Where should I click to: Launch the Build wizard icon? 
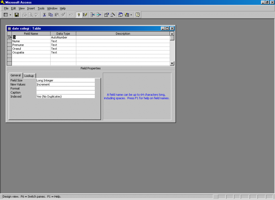(113, 15)
